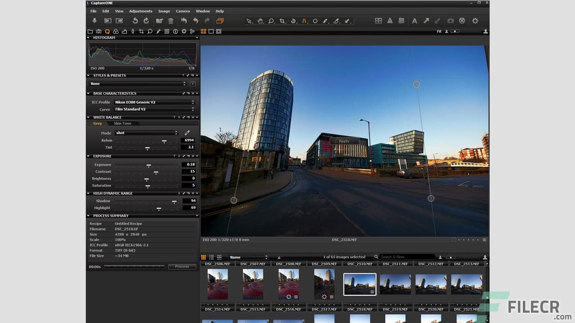The height and width of the screenshot is (323, 575).
Task: Select the Rotation and Straighten tool
Action: [x=294, y=21]
